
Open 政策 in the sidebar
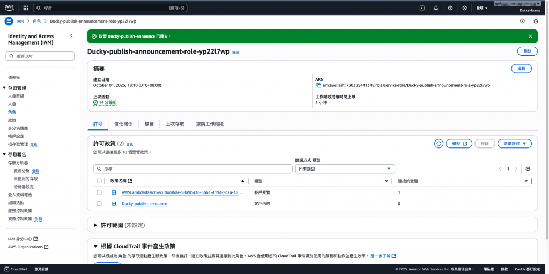12,120
